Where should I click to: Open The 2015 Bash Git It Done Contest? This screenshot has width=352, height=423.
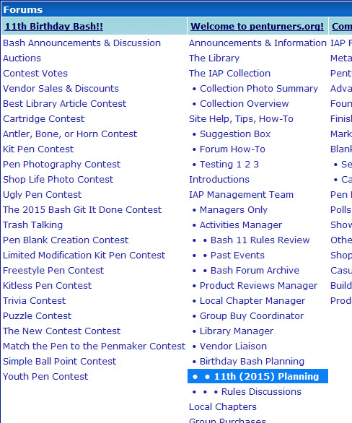point(82,209)
